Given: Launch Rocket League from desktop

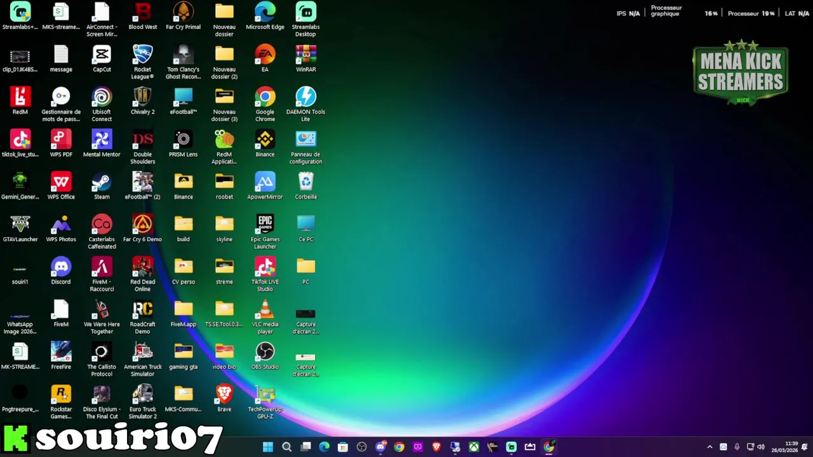Looking at the screenshot, I should click(142, 62).
